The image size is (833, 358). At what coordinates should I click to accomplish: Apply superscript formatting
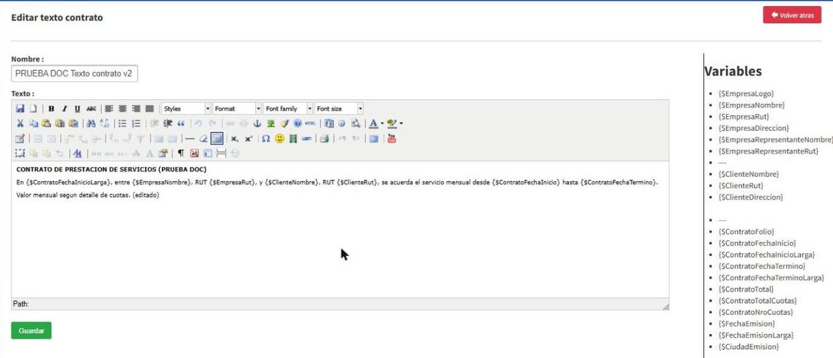249,139
